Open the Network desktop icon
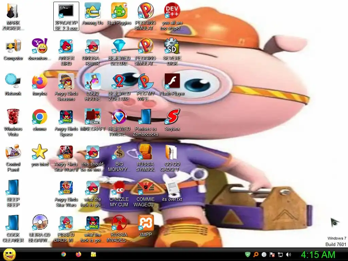 tap(13, 85)
